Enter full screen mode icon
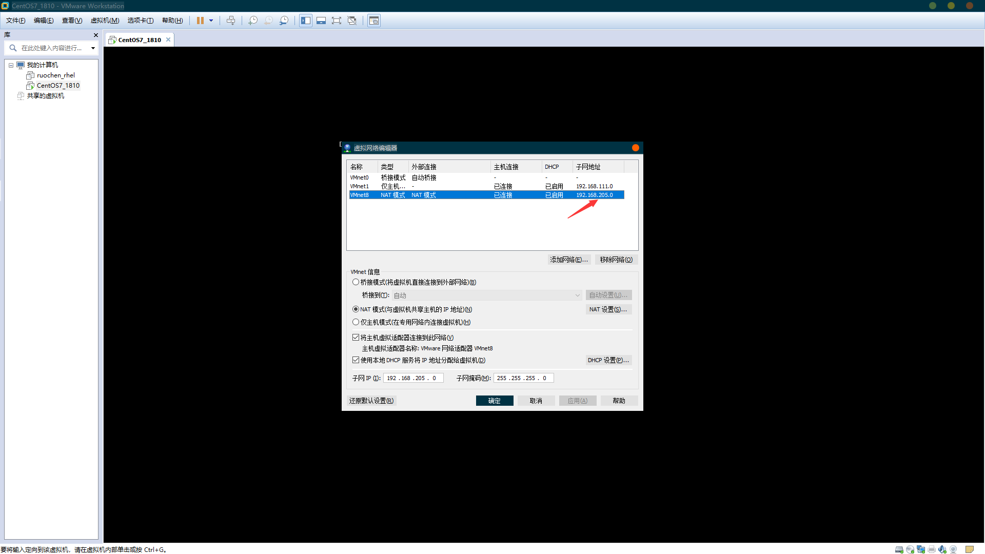985x554 pixels. pos(337,21)
